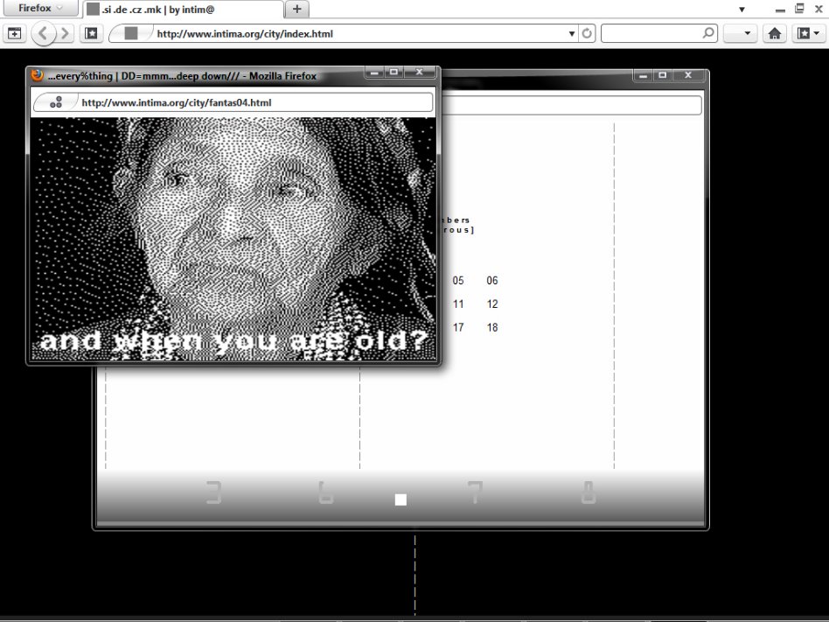
Task: Click the forward navigation arrow
Action: [66, 34]
